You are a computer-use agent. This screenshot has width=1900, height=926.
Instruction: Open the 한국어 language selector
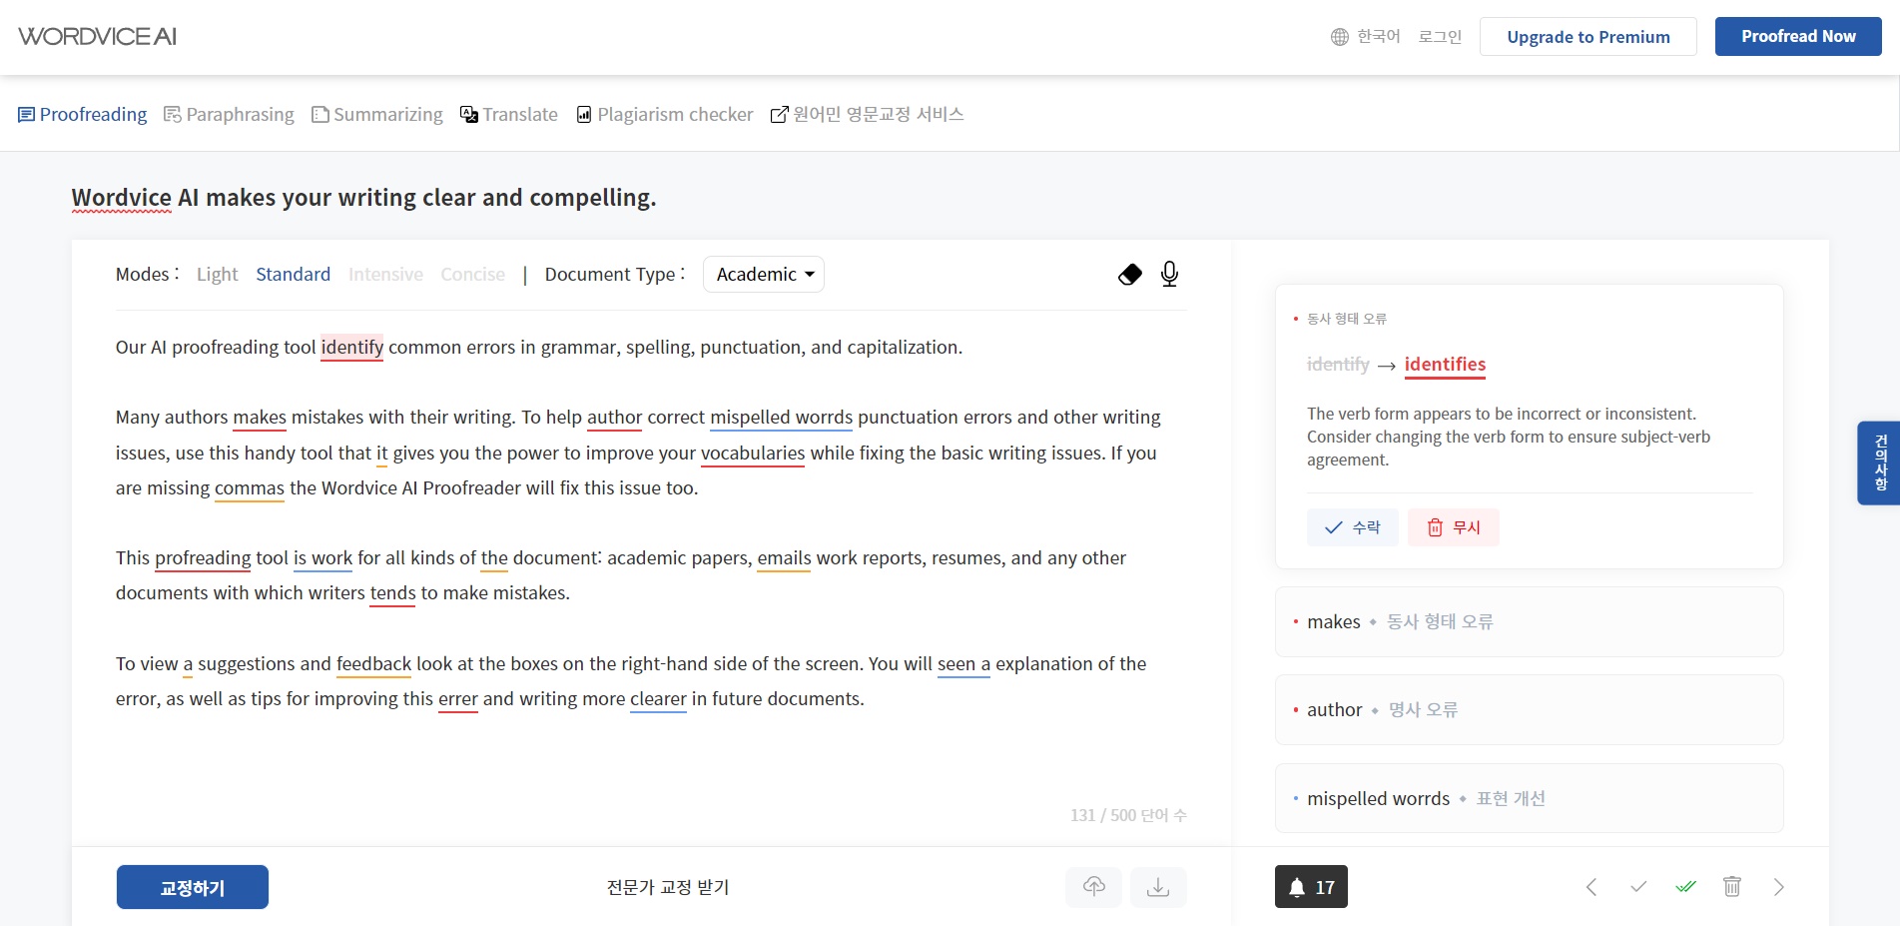1366,37
